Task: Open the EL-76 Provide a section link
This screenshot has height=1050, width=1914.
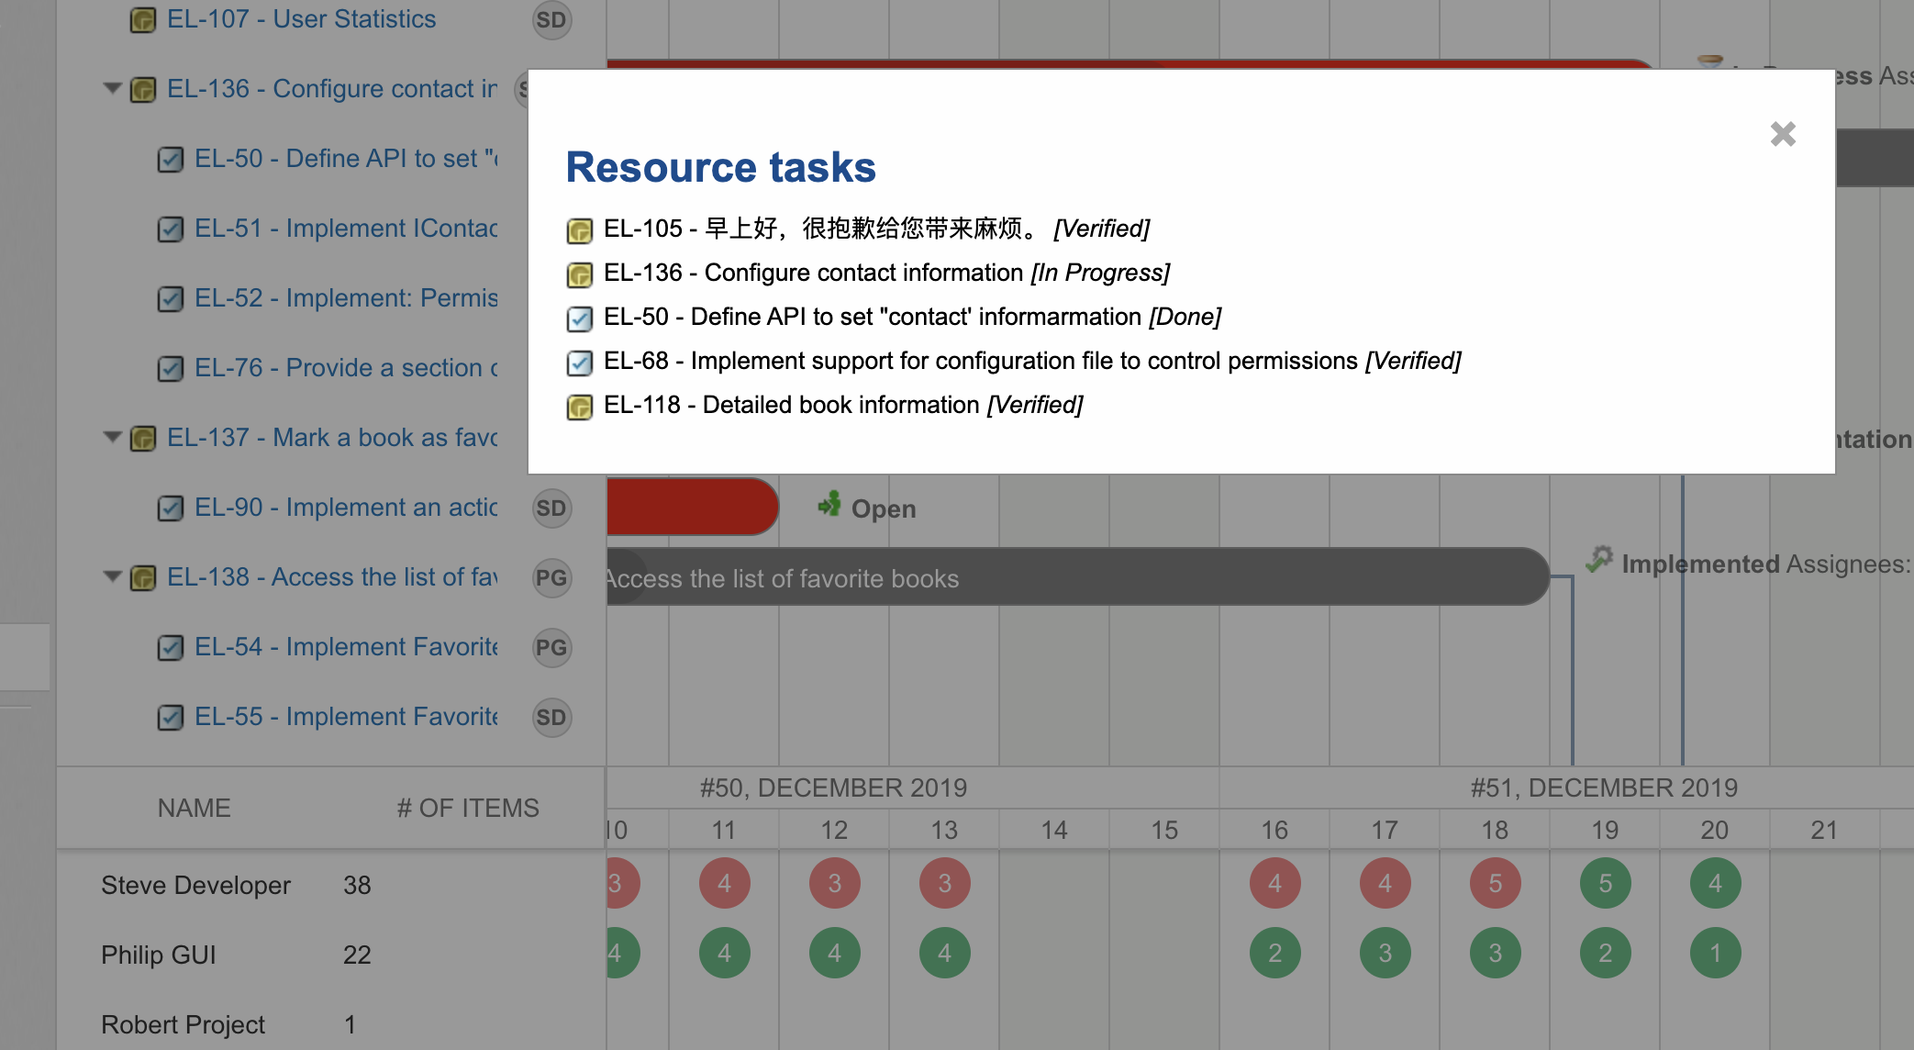Action: click(x=346, y=368)
